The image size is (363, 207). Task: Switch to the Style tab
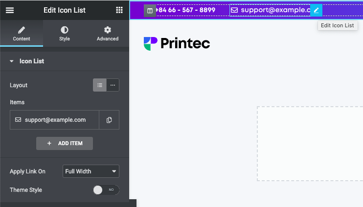coord(65,34)
